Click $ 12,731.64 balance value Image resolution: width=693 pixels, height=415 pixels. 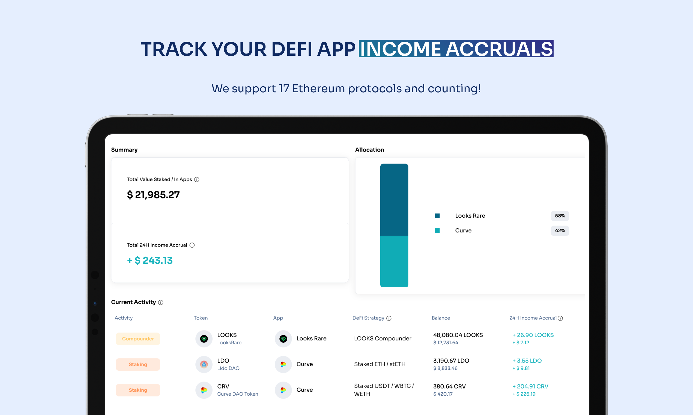(x=446, y=343)
